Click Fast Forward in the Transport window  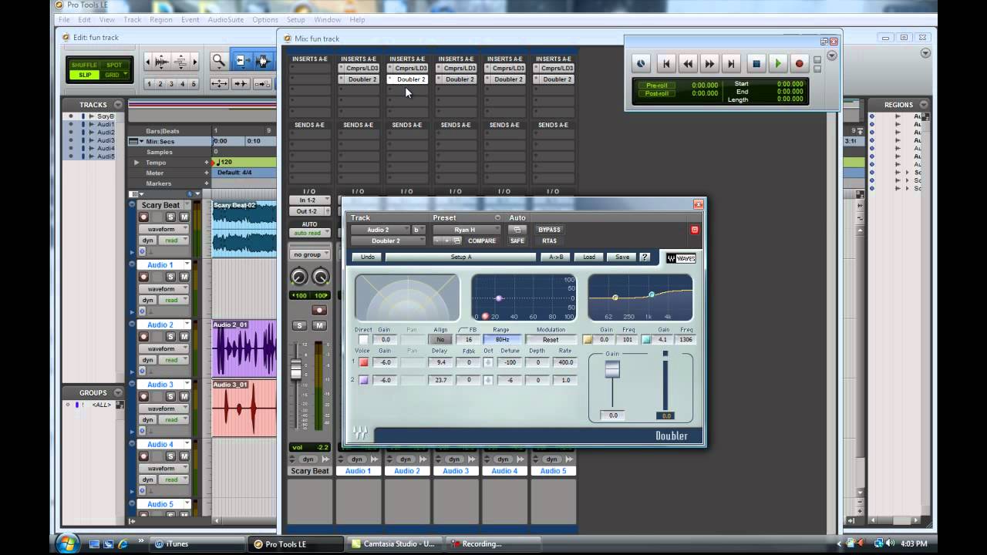(x=709, y=63)
